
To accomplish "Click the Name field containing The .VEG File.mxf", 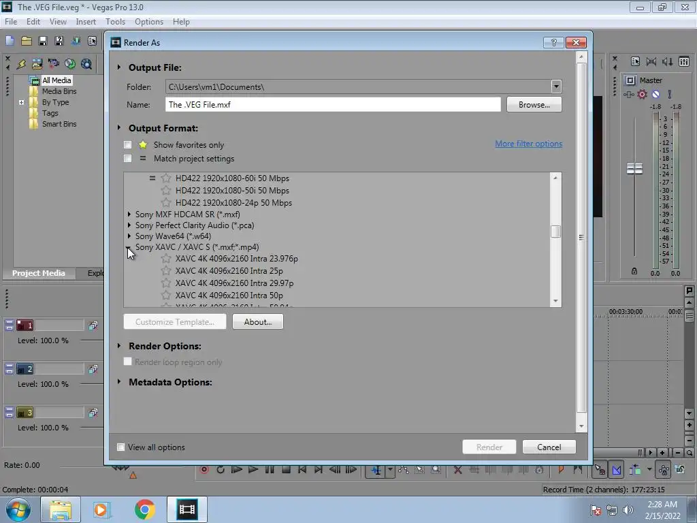I will point(333,104).
